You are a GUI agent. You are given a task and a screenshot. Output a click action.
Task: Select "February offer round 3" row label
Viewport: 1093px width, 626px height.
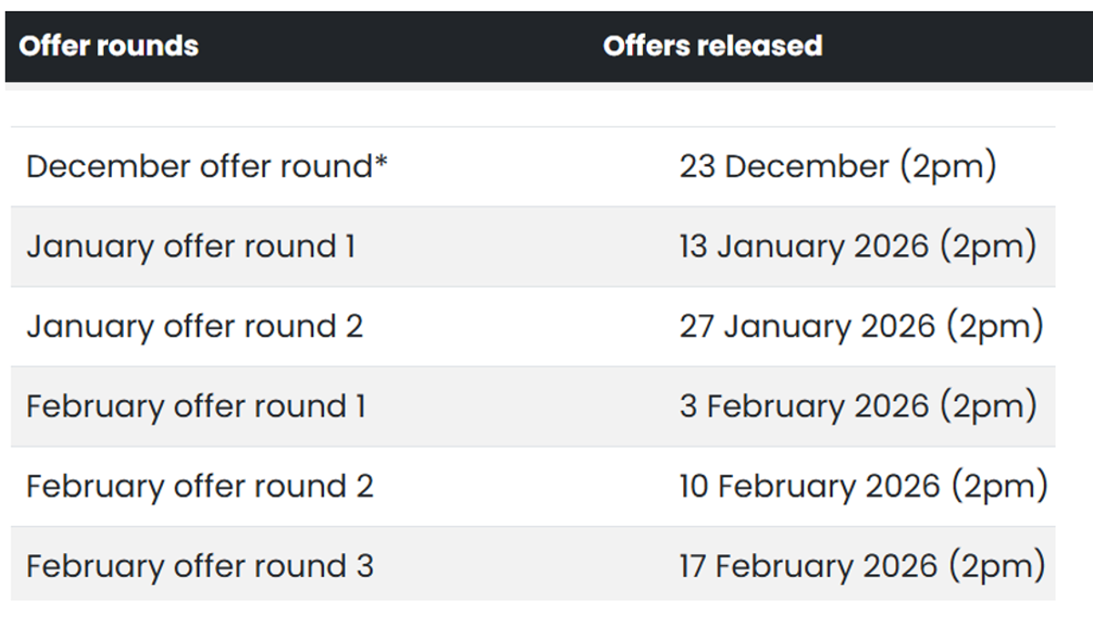(199, 567)
